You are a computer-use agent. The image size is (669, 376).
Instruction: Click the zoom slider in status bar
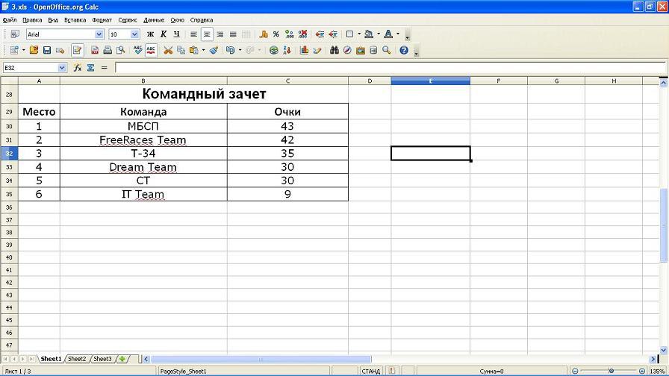(611, 371)
